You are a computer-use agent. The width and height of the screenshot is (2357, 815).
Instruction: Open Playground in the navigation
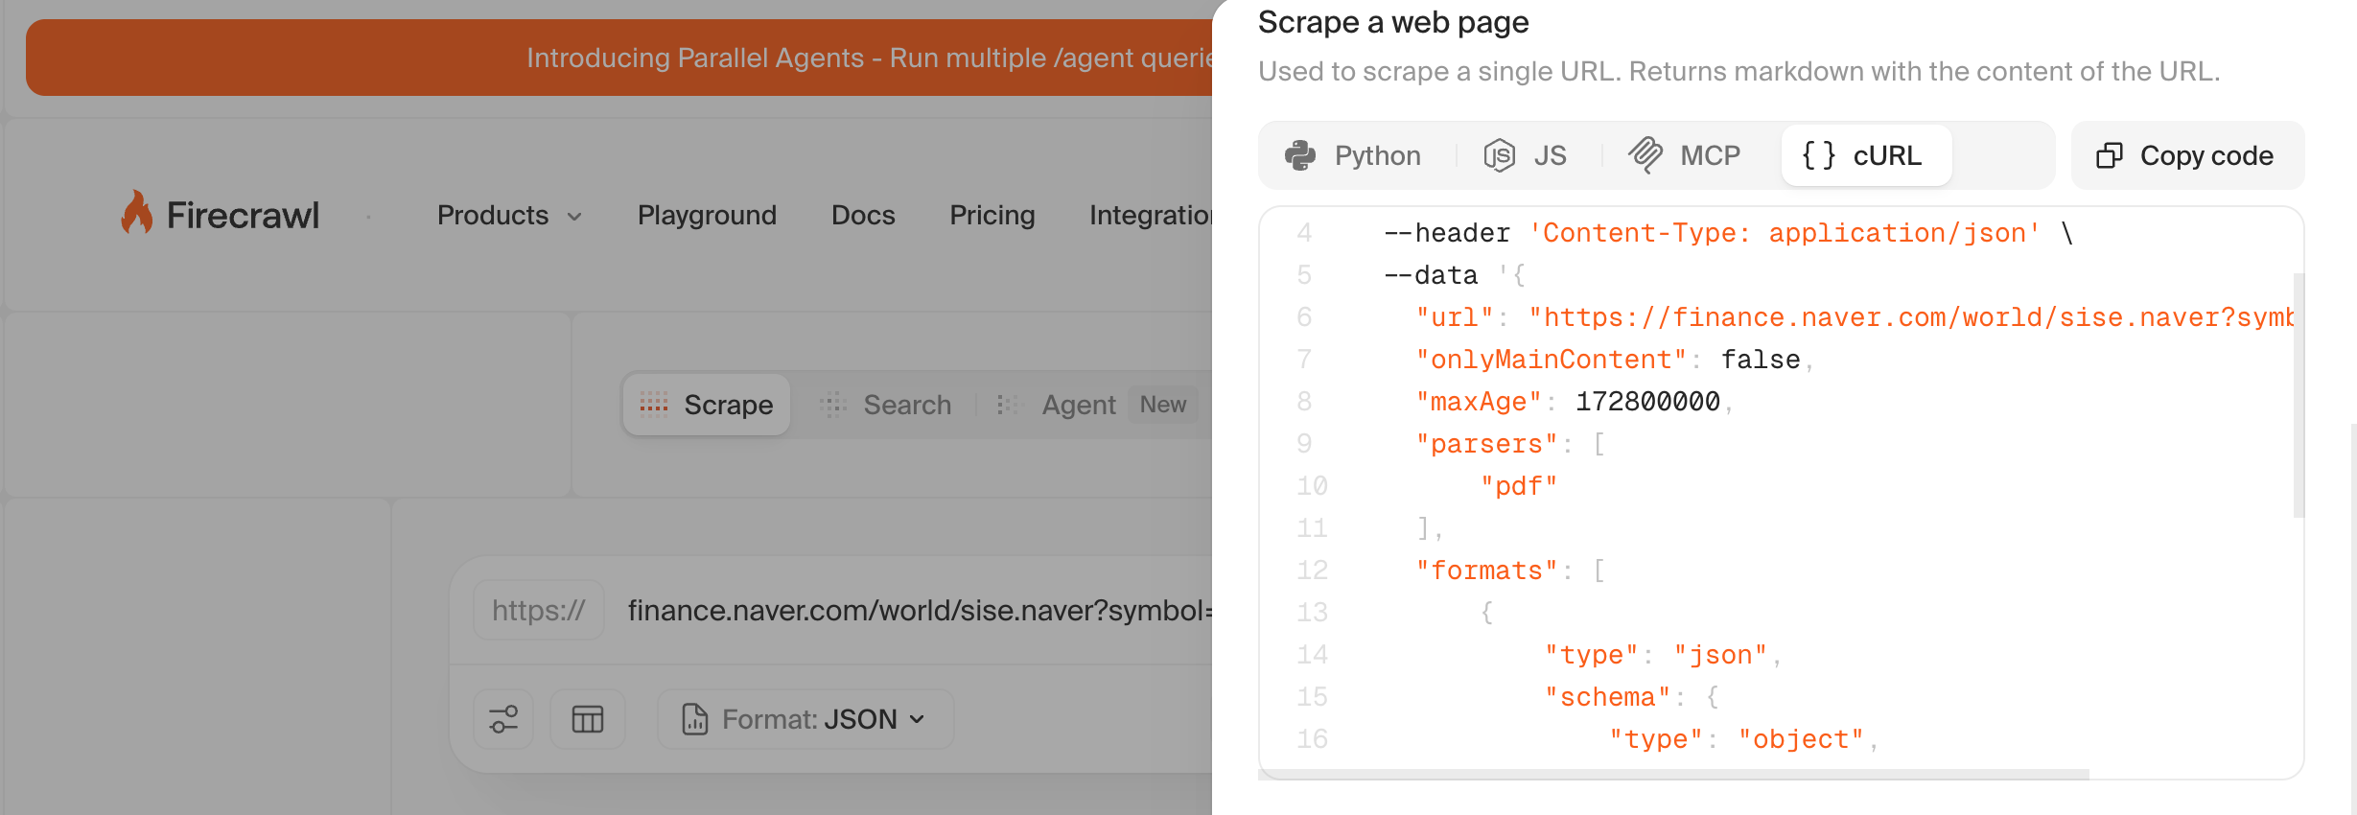[x=707, y=216]
